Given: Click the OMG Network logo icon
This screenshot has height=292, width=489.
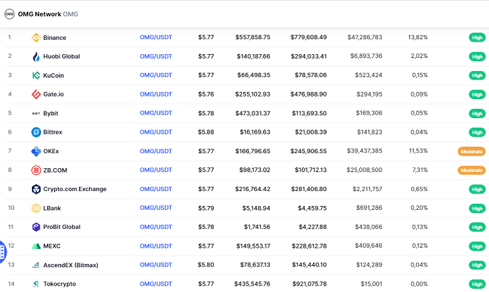Looking at the screenshot, I should click(9, 14).
